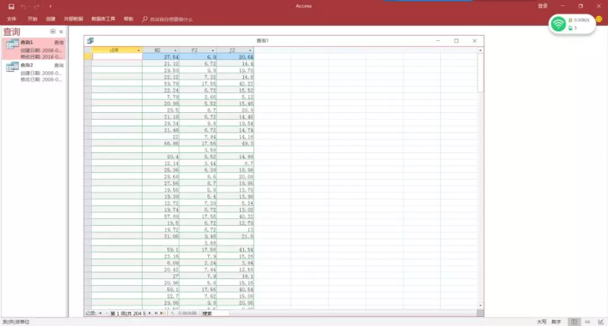Click the 登录 sign-in link
608x326 pixels.
pos(543,6)
